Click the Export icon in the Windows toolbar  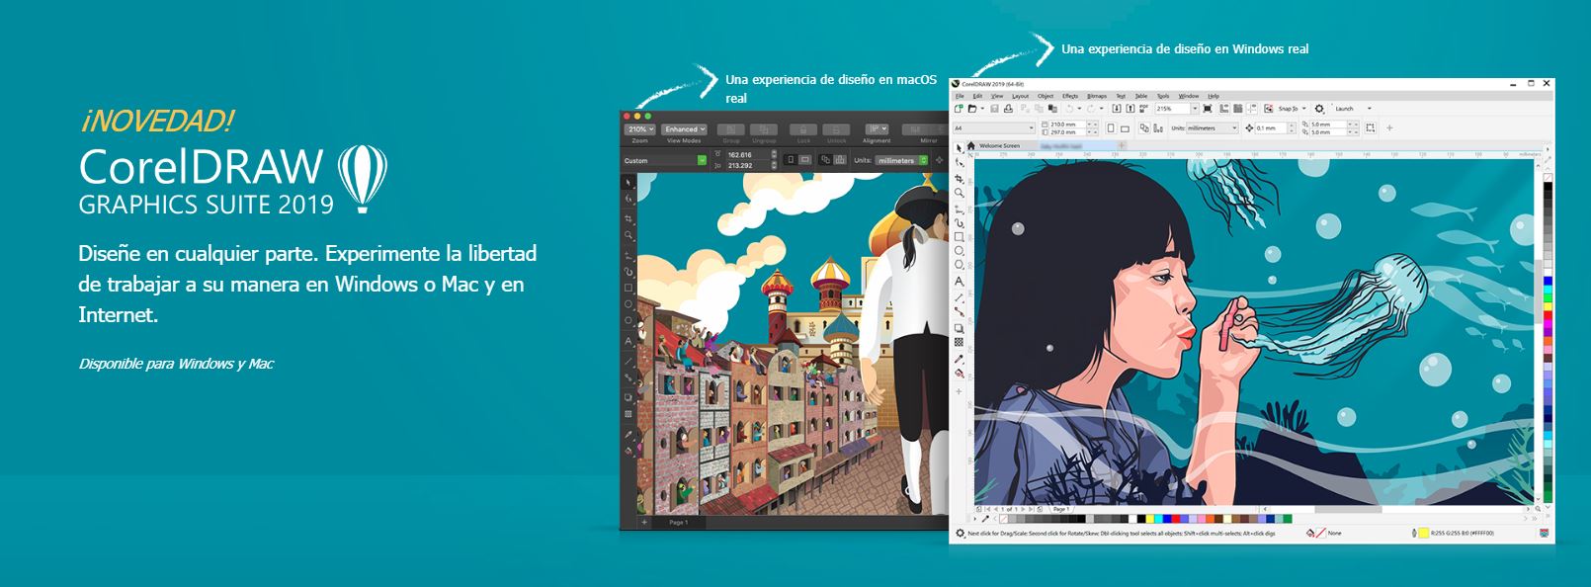tap(1130, 109)
